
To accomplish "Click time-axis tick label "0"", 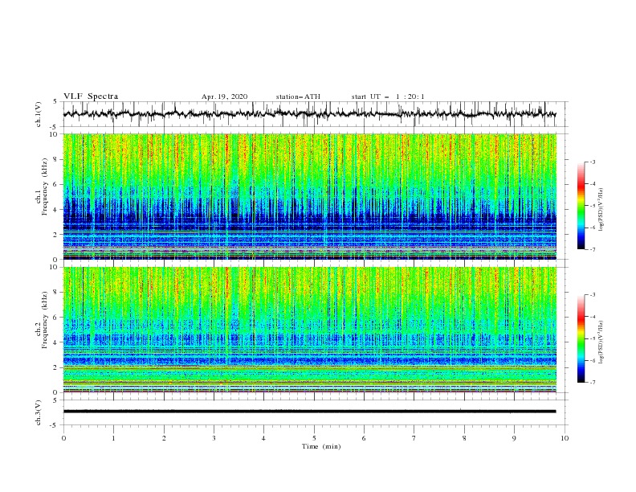I will [63, 438].
